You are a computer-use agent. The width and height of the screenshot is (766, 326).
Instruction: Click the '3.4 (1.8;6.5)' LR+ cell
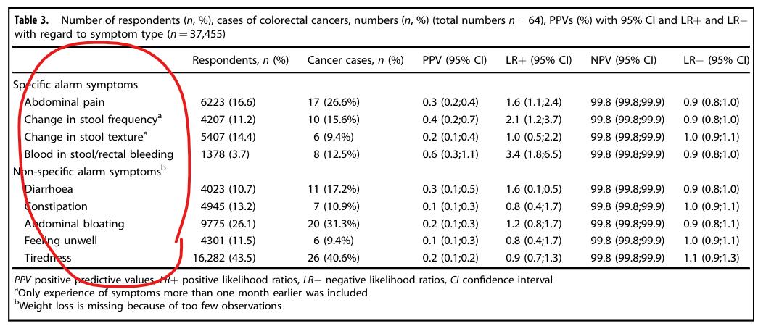pyautogui.click(x=539, y=154)
